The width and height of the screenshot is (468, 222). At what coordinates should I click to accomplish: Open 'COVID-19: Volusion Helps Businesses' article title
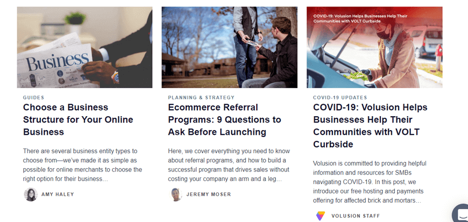click(x=370, y=126)
